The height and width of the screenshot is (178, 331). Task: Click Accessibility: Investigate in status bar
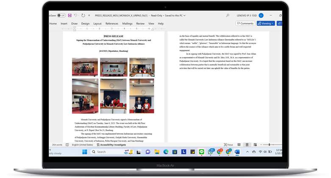[x=110, y=145]
